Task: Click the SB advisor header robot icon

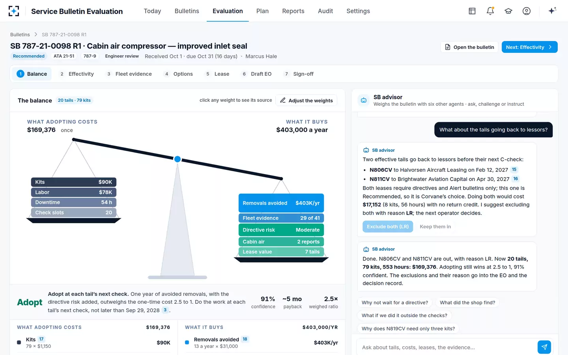Action: click(x=364, y=100)
